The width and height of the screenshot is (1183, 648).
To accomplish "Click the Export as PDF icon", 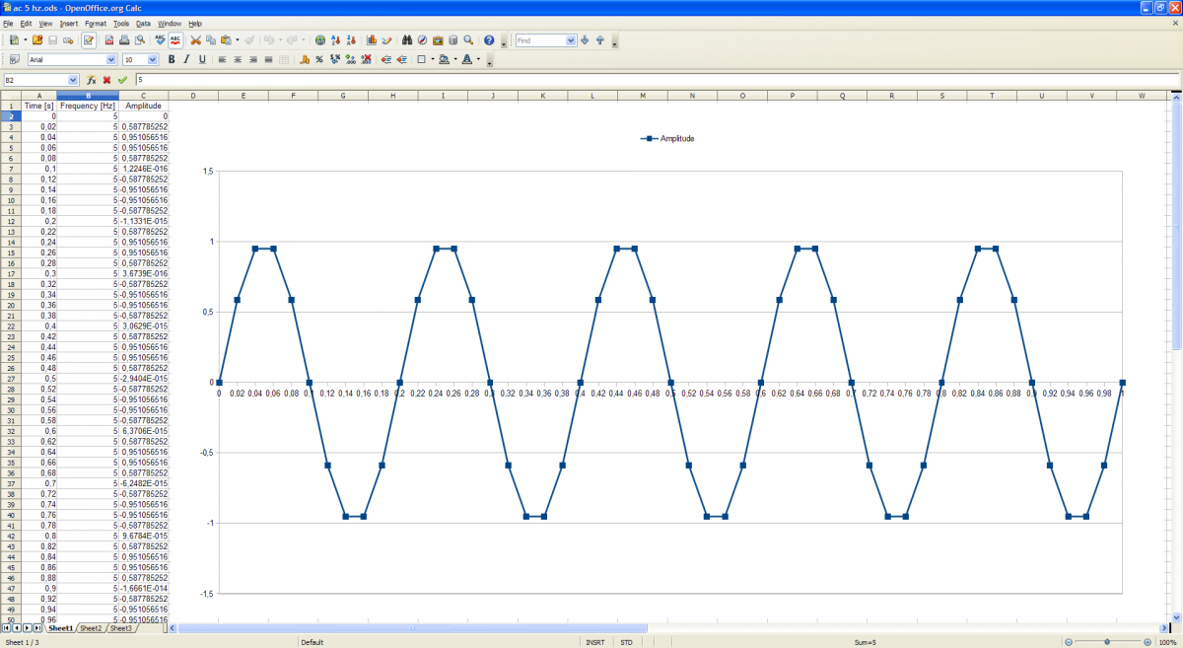I will click(x=108, y=40).
